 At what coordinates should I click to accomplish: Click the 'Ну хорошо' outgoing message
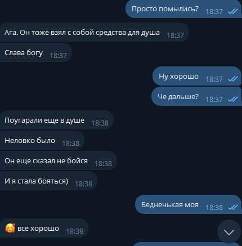coord(197,76)
